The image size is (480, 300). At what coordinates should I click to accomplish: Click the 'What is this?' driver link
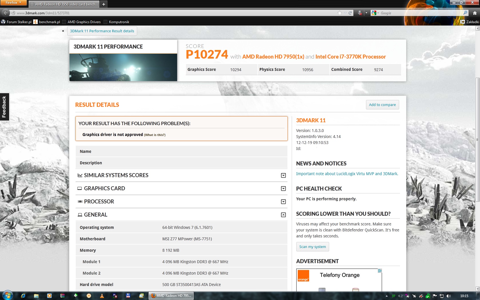155,135
